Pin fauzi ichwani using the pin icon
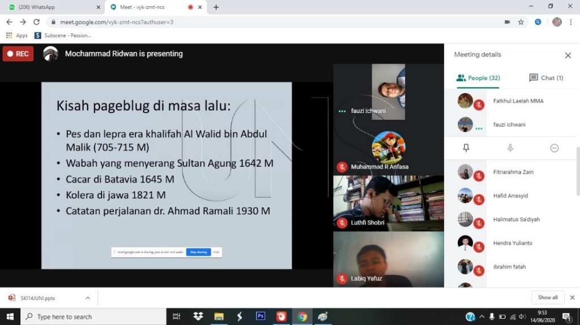The image size is (580, 325). 466,148
